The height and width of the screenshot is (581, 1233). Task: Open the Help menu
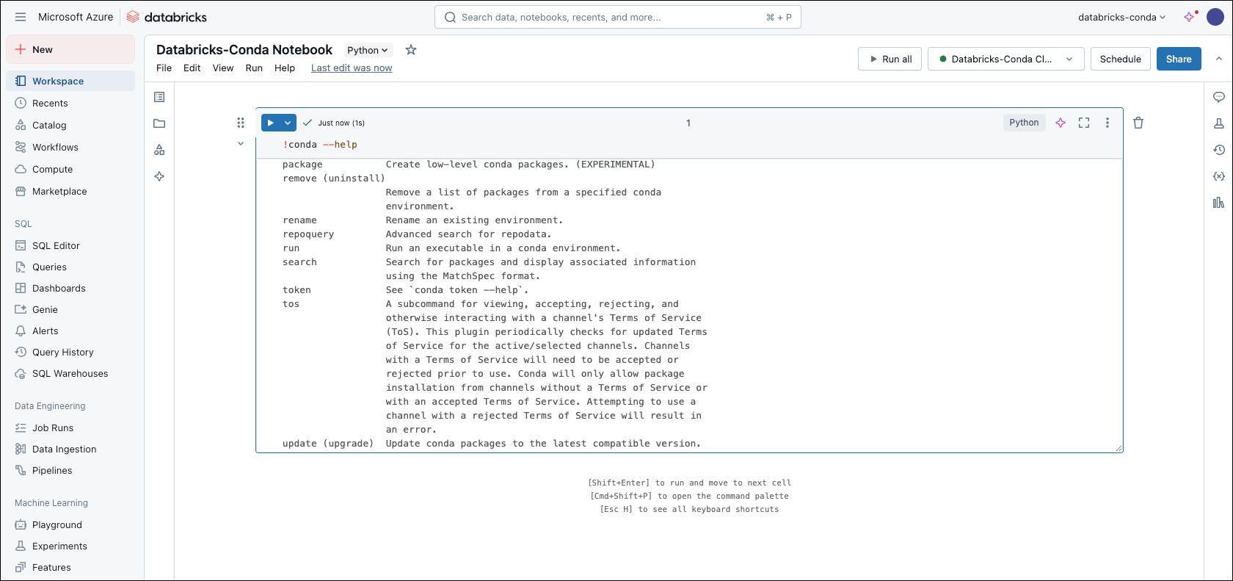[x=285, y=68]
